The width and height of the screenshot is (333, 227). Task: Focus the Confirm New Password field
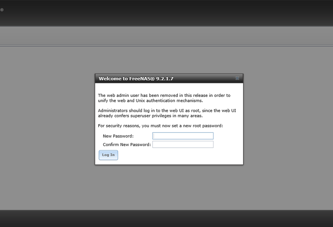click(x=183, y=144)
